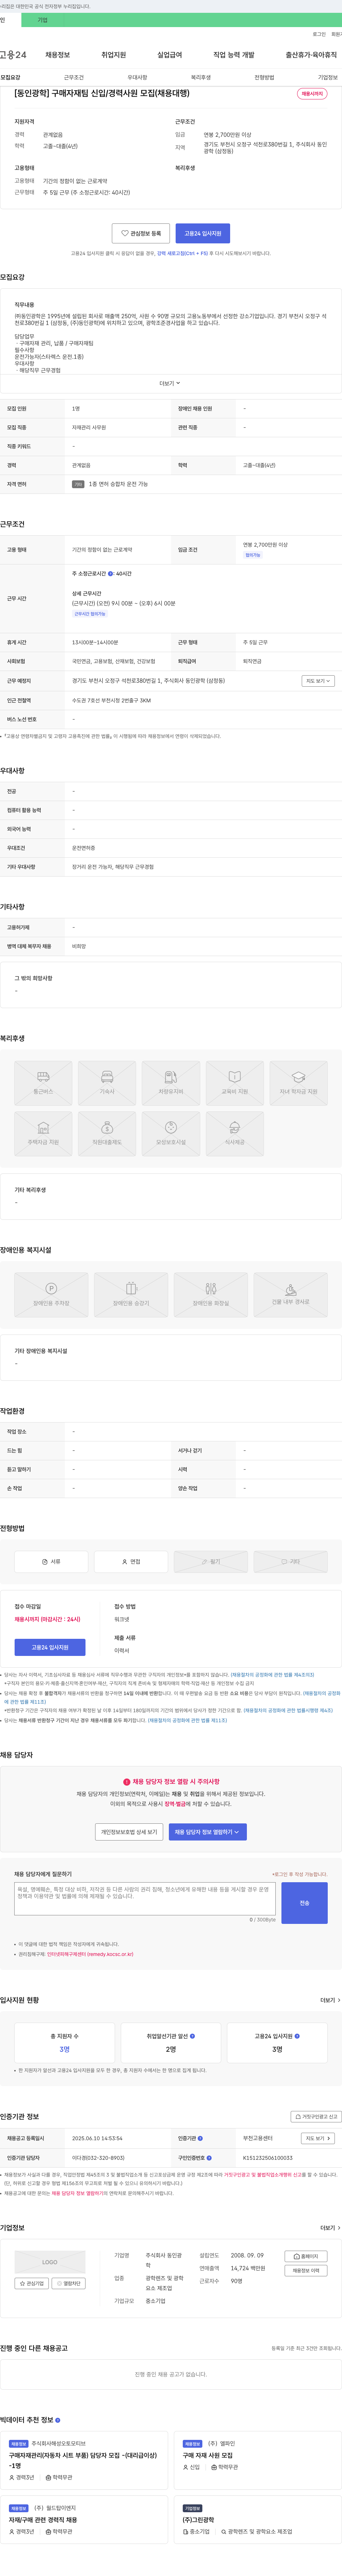Select the 기타 screening step
342x2576 pixels.
(291, 1561)
